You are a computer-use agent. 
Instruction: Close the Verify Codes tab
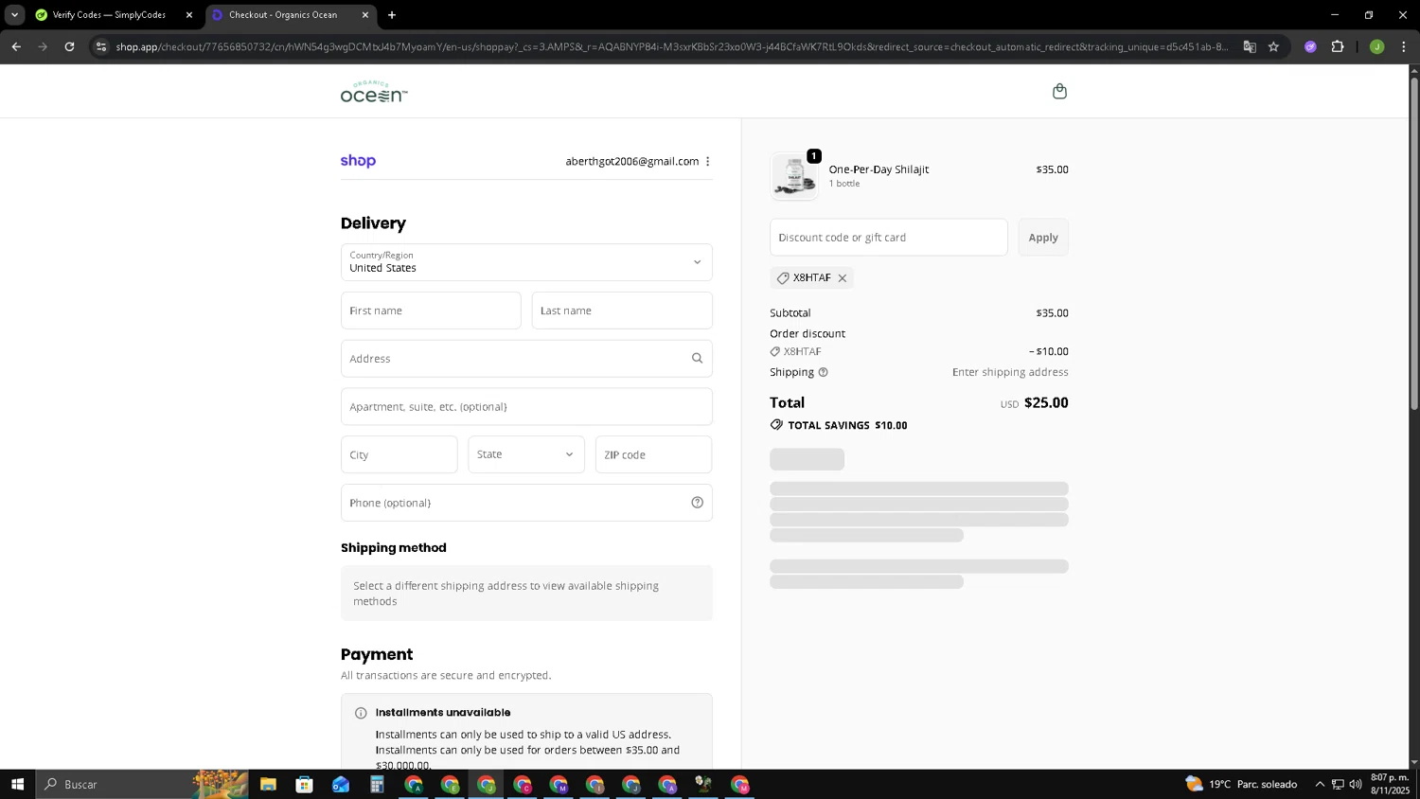[188, 15]
